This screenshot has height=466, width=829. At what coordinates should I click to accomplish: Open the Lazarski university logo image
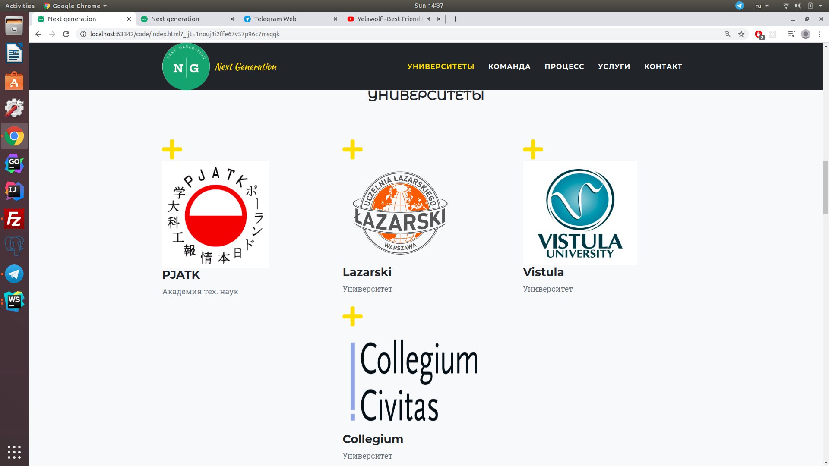click(400, 213)
